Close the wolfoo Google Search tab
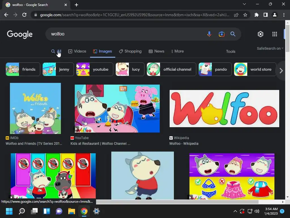The width and height of the screenshot is (290, 218). click(66, 5)
